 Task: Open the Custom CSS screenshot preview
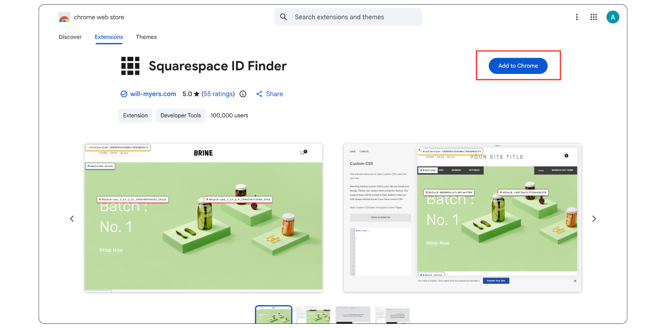tap(462, 217)
